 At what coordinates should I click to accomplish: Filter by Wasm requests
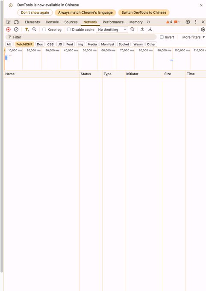[138, 45]
